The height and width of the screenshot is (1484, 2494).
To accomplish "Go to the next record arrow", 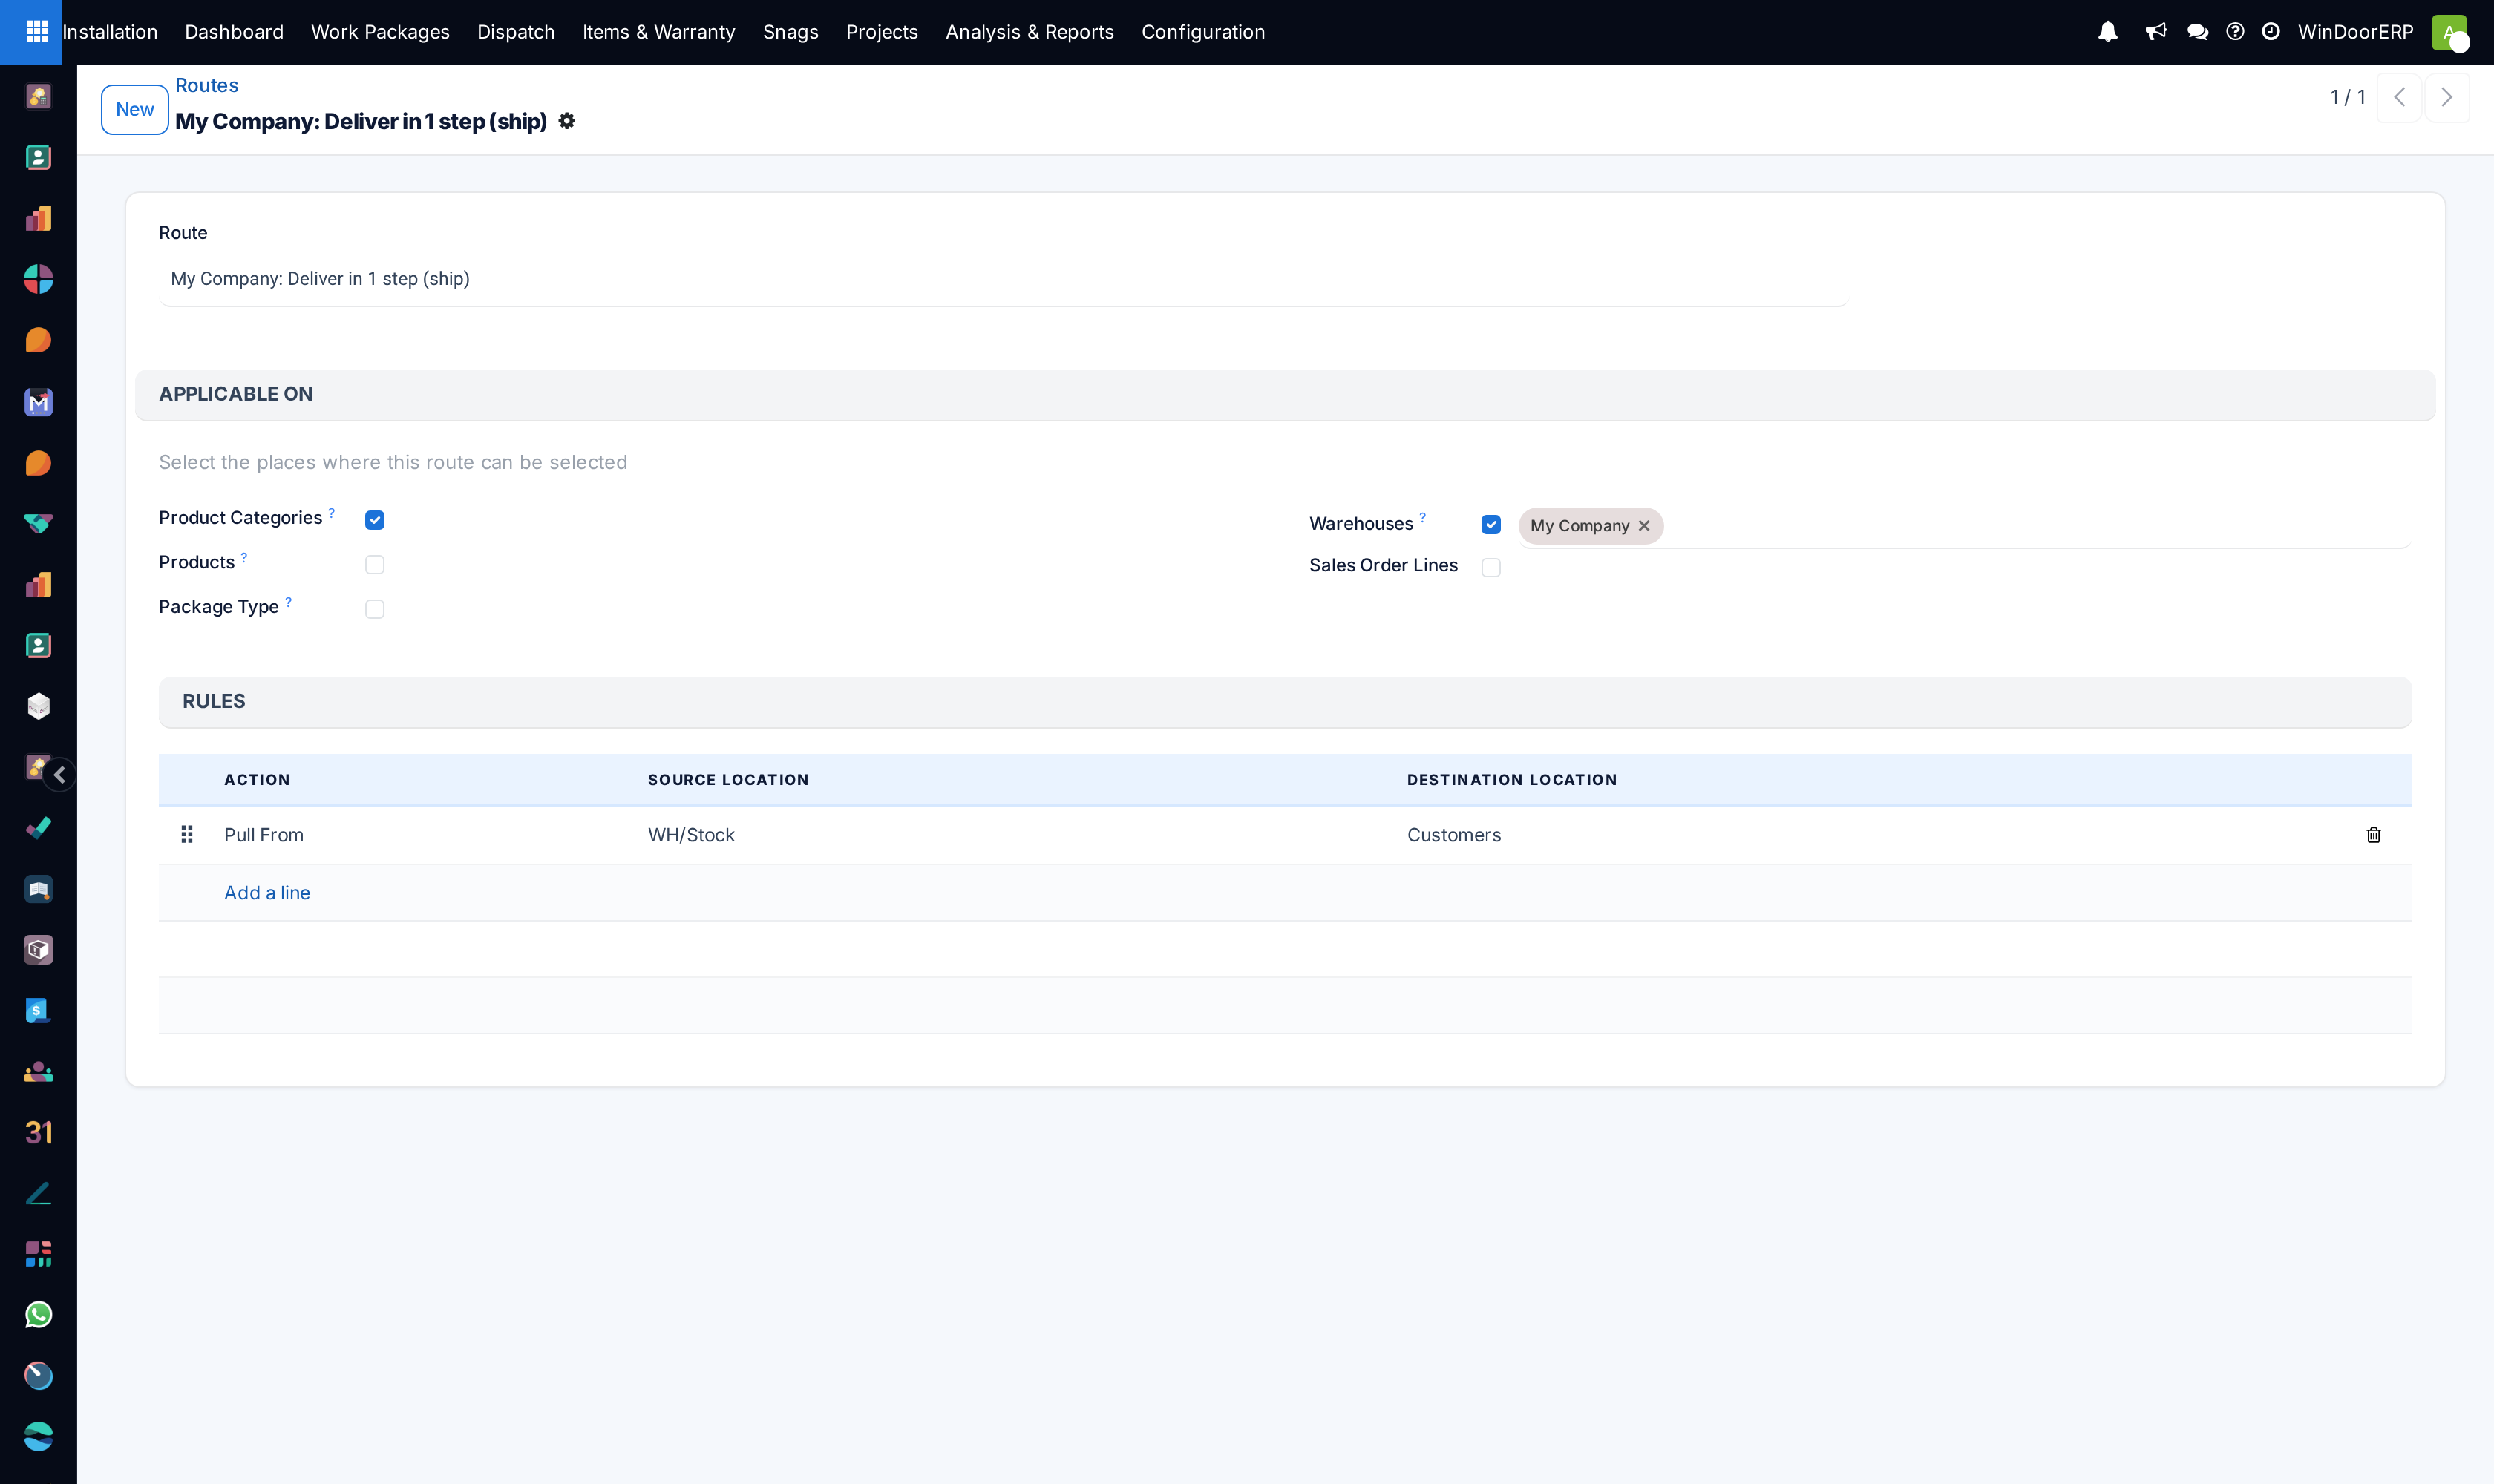I will point(2447,97).
